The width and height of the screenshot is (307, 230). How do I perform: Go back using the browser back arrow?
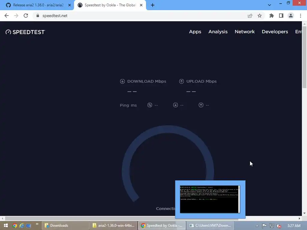tap(7, 16)
